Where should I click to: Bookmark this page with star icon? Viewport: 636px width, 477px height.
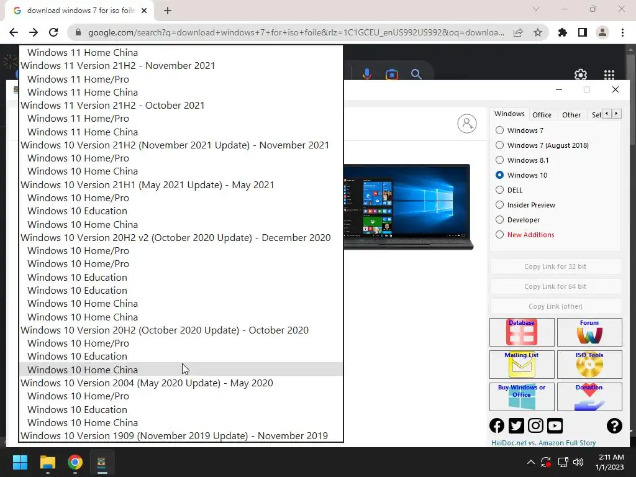coord(538,32)
